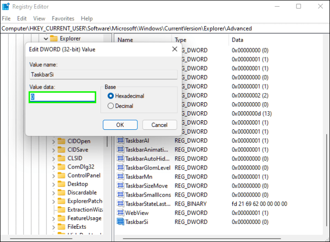Click the CIDOpen folder icon
330x242 pixels.
pyautogui.click(x=61, y=141)
